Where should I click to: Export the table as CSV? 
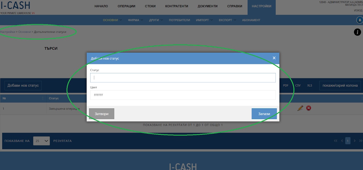click(x=298, y=85)
